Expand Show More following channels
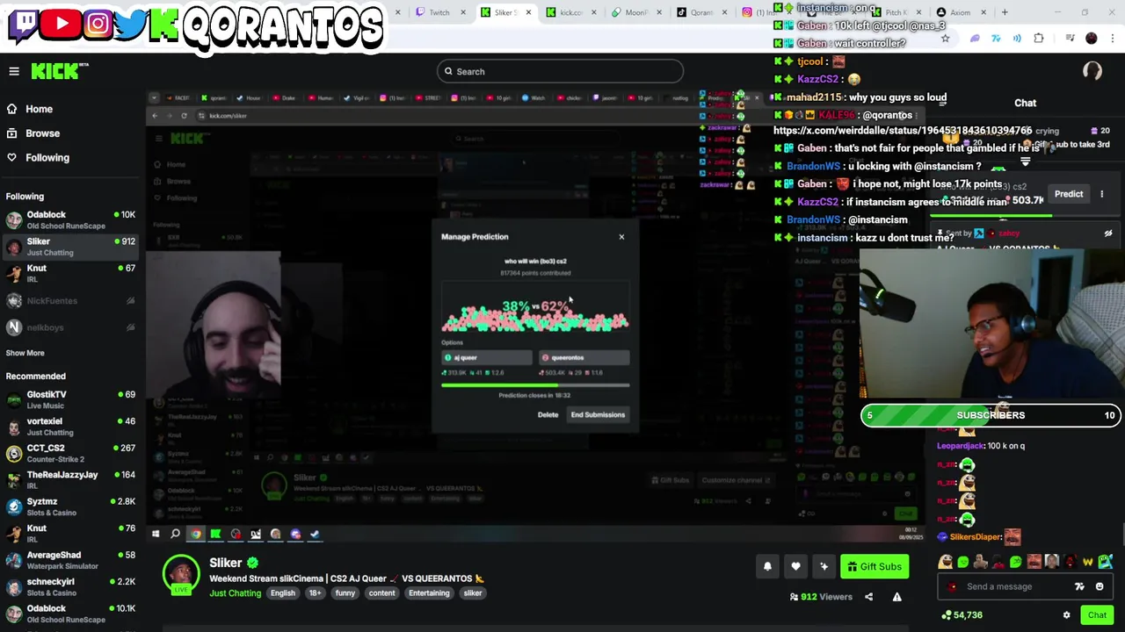The height and width of the screenshot is (632, 1125). coord(25,353)
